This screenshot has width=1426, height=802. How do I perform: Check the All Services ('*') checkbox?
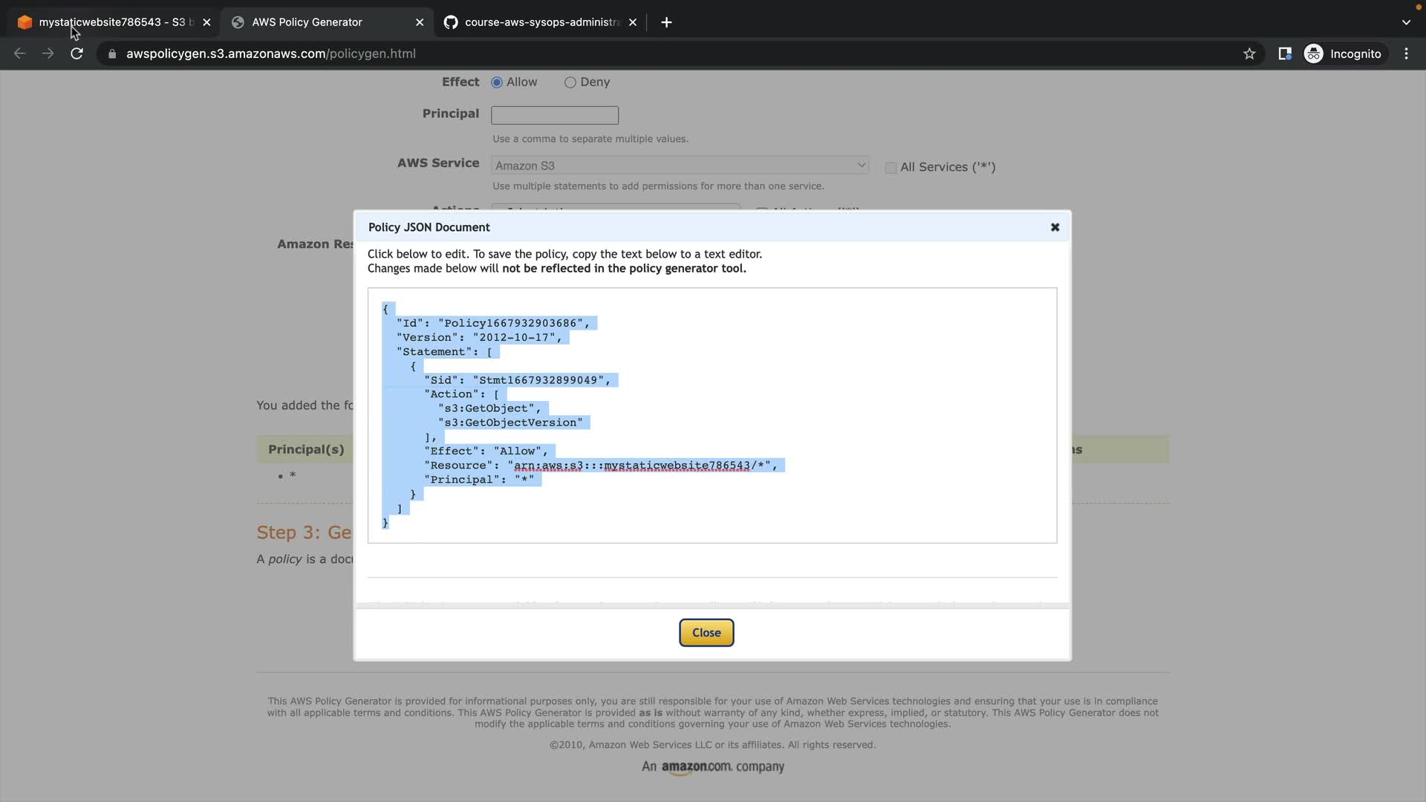click(891, 168)
